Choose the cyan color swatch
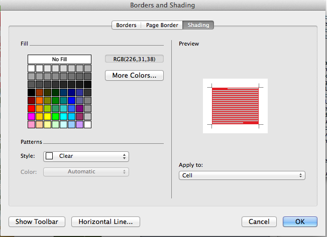This screenshot has width=327, height=237. click(63, 116)
